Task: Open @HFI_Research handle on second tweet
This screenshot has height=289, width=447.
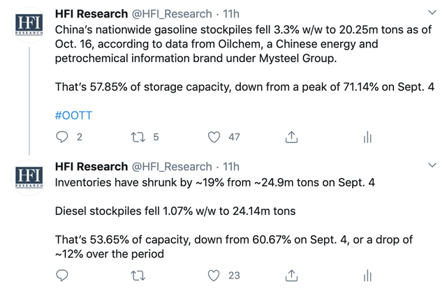Action: 172,166
